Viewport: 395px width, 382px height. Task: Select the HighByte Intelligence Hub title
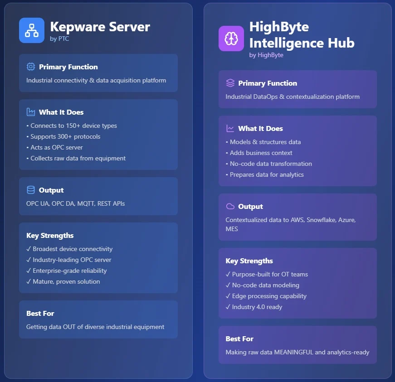(302, 35)
